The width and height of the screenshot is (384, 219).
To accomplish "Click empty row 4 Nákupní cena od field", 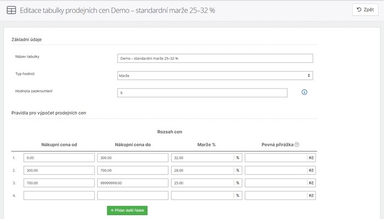I will tap(59, 195).
